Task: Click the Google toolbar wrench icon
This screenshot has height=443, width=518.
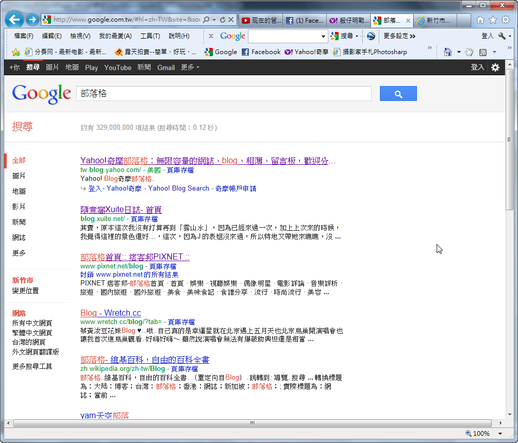Action: coord(502,36)
